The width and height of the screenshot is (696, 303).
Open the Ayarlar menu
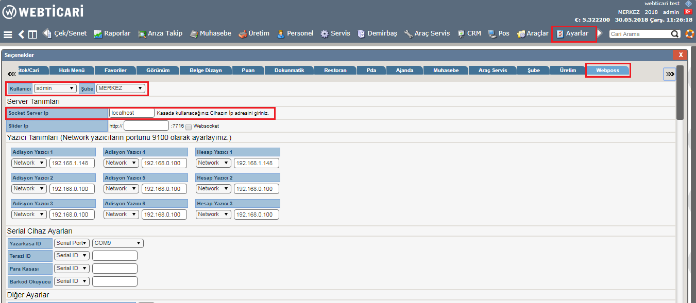point(573,33)
